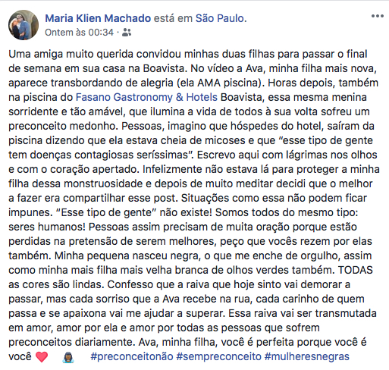Click the capitalized word TODAS in post
This screenshot has height=370, width=389.
point(356,270)
